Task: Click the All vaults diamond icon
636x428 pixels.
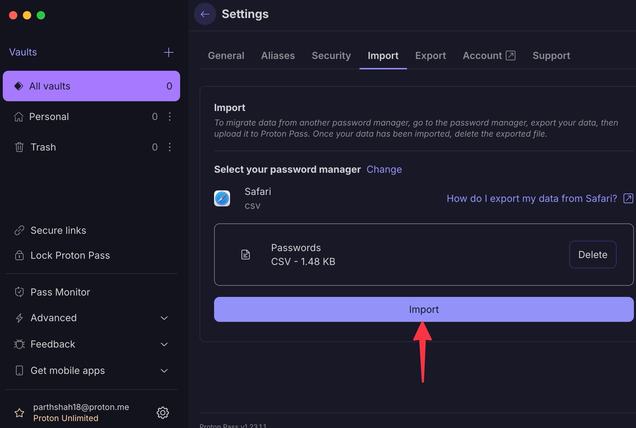Action: click(19, 86)
